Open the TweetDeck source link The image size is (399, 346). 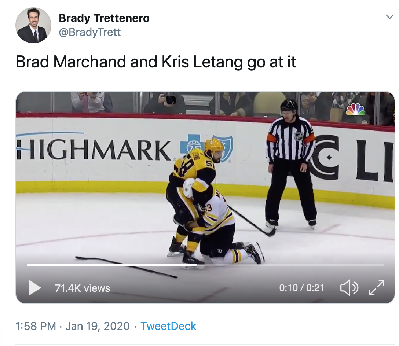(x=168, y=326)
